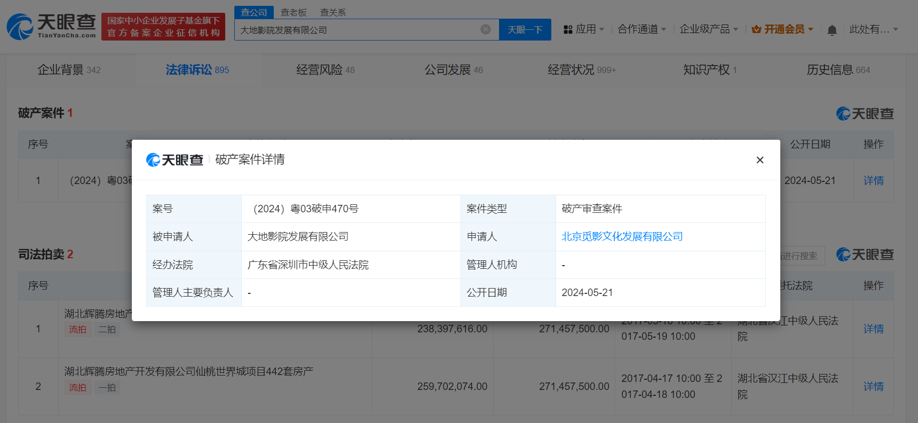The image size is (918, 423).
Task: Click court 广东省深圳市中级人民法院
Action: click(308, 265)
